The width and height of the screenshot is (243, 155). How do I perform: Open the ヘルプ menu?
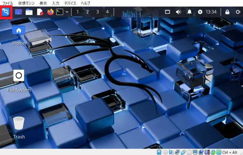tap(85, 3)
